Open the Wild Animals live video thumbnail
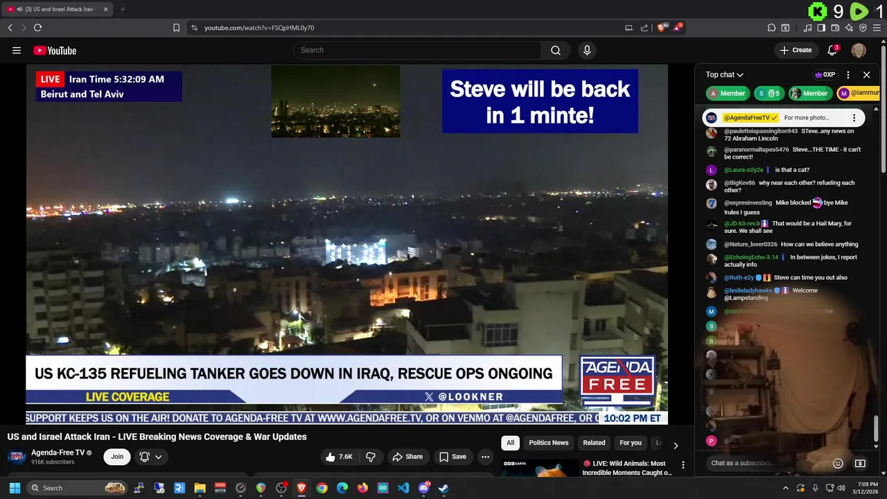Viewport: 887px width, 499px height. (541, 468)
